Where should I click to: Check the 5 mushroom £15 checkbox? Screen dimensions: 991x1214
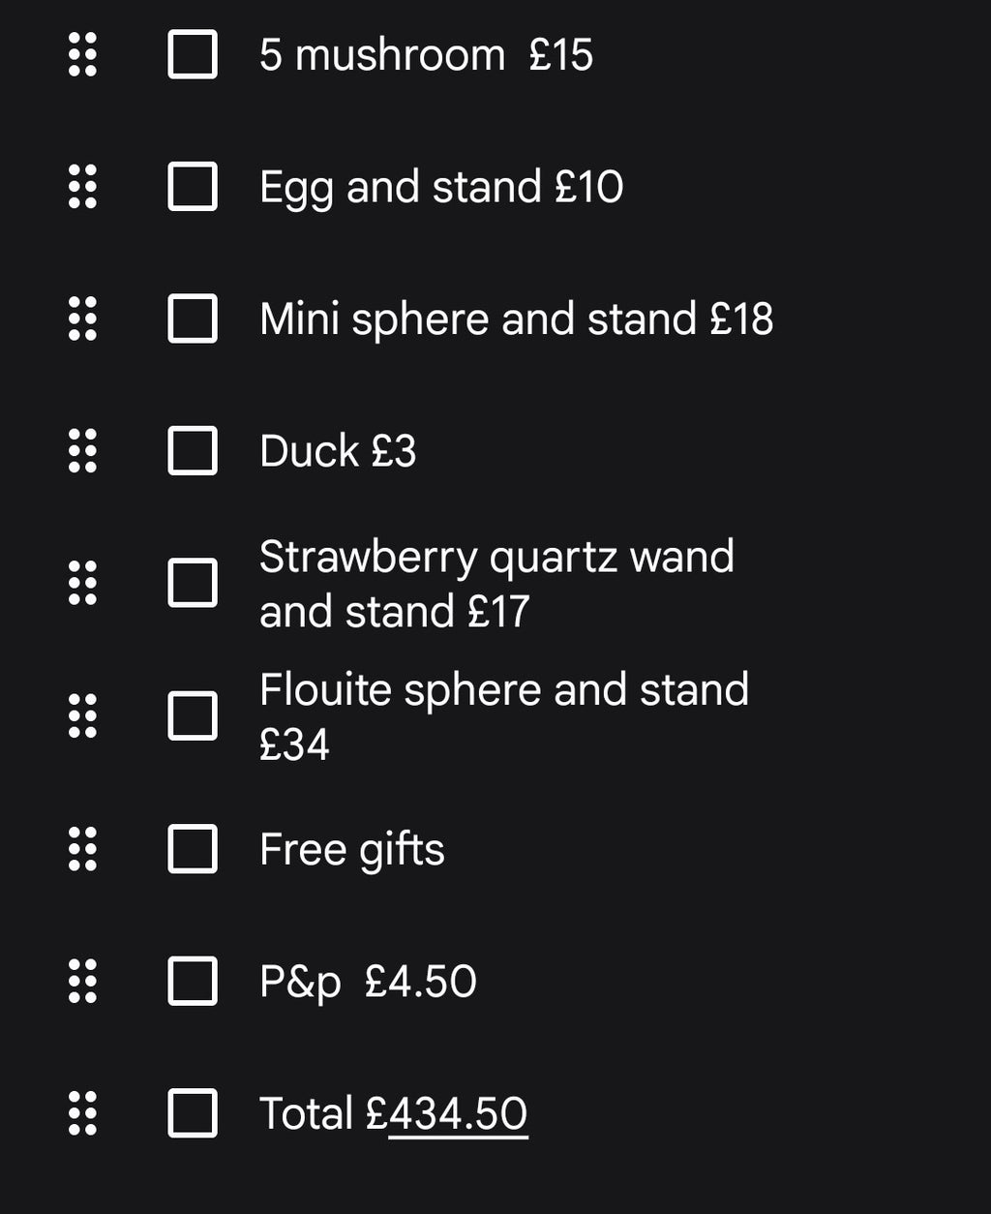point(193,54)
